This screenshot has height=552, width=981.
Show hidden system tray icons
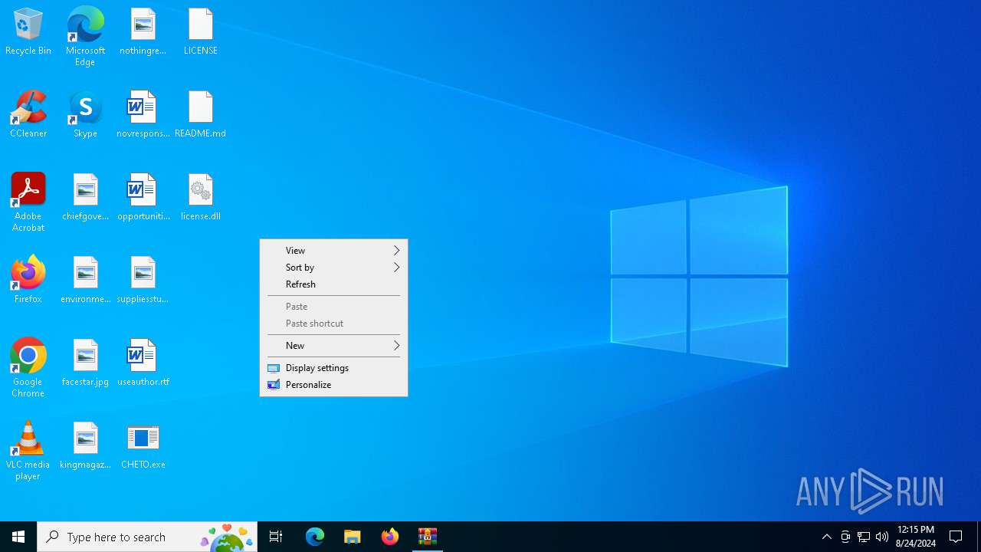click(x=827, y=537)
